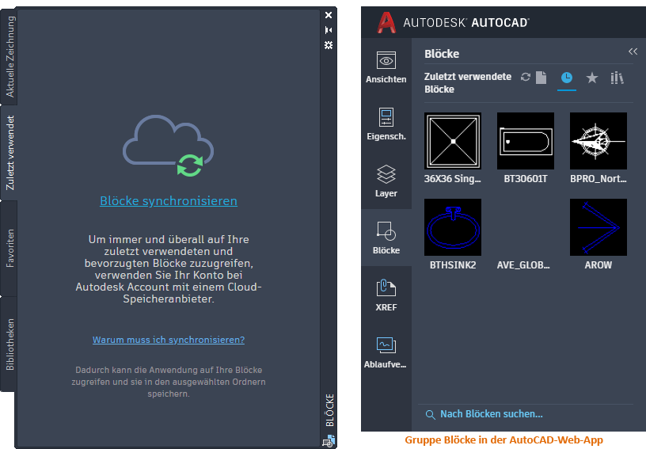
Task: Switch to the Aktuelle Zeichnung tab
Action: 9,56
